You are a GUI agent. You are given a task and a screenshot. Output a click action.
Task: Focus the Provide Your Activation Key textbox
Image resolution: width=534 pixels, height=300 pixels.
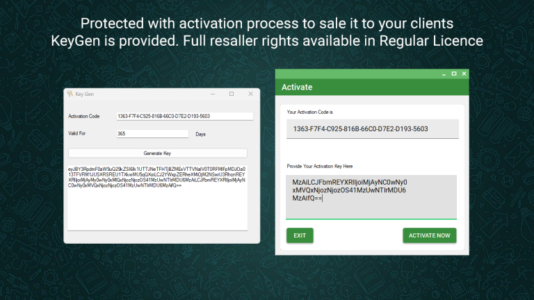[372, 197]
